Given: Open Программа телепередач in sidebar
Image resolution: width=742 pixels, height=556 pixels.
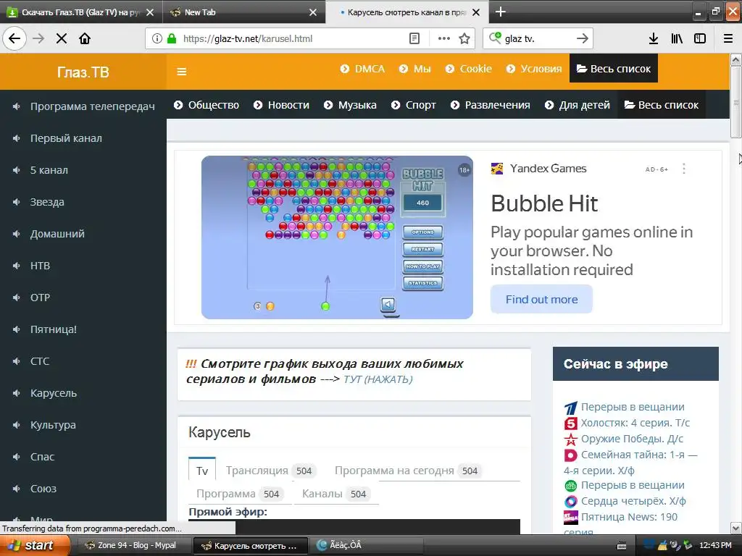Looking at the screenshot, I should 83,106.
